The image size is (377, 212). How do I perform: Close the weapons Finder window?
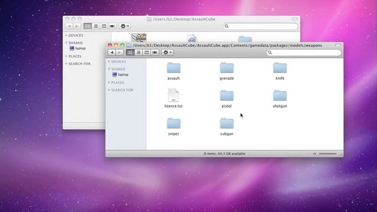point(110,45)
